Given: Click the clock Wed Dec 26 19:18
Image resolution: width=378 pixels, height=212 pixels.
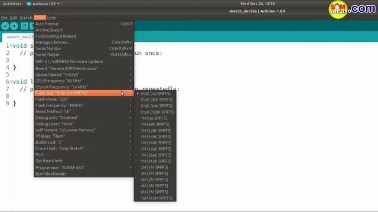Looking at the screenshot, I should [258, 4].
